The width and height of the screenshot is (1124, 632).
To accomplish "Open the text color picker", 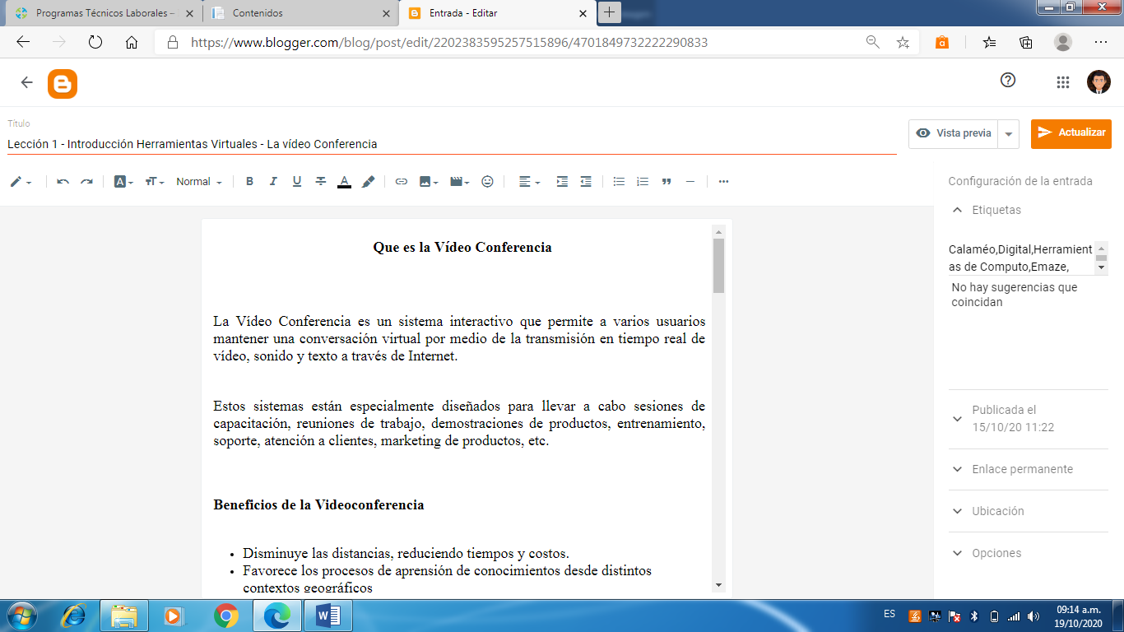I will click(x=344, y=182).
